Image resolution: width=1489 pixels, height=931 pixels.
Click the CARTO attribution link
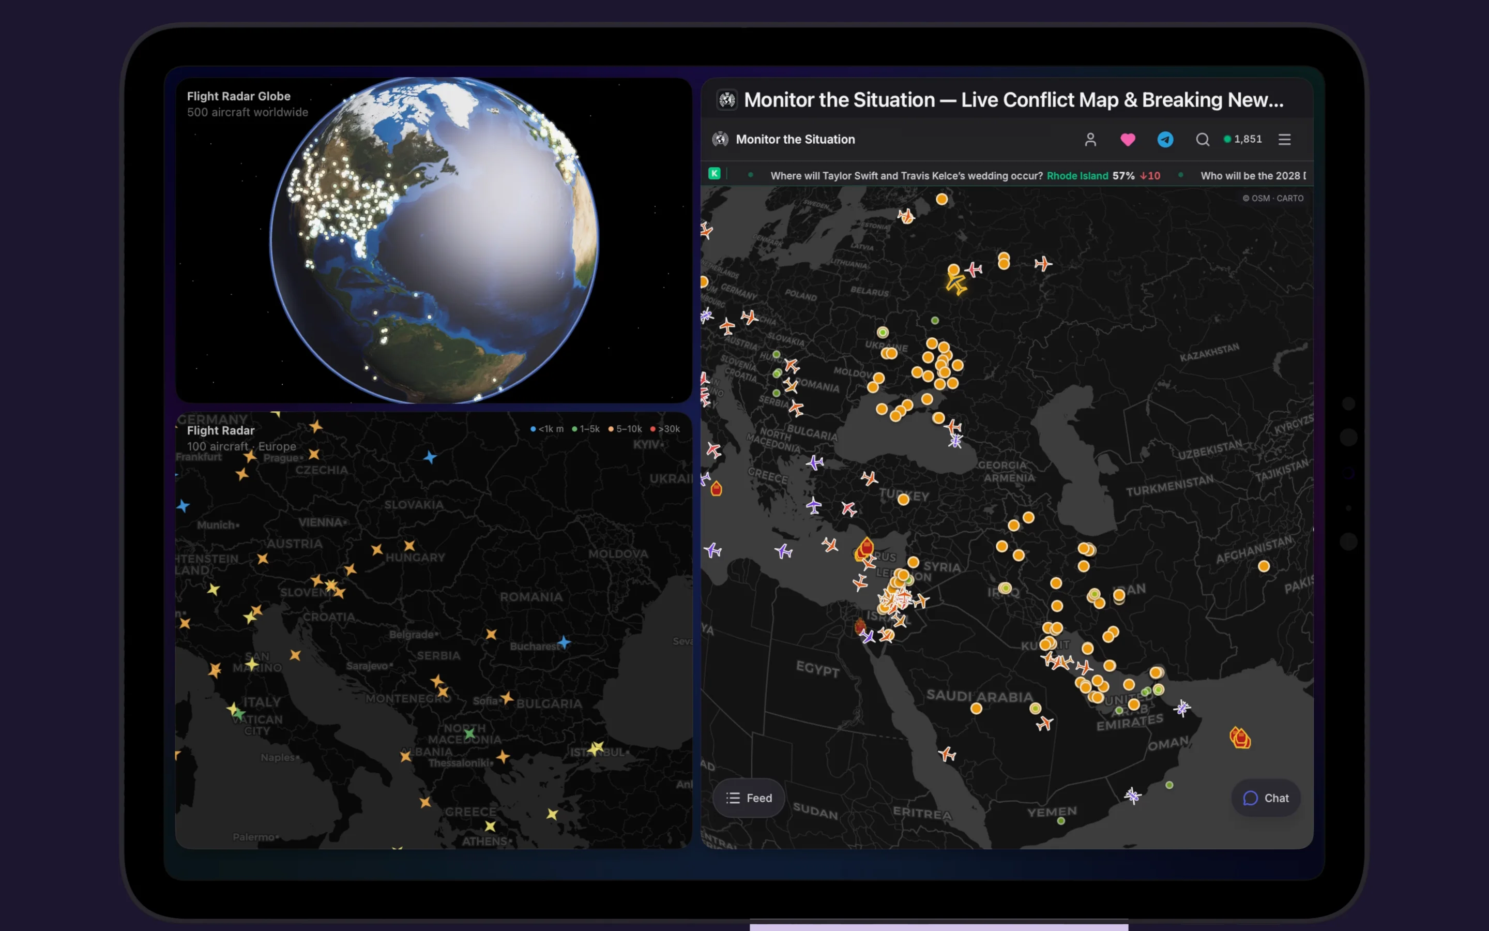pyautogui.click(x=1289, y=198)
